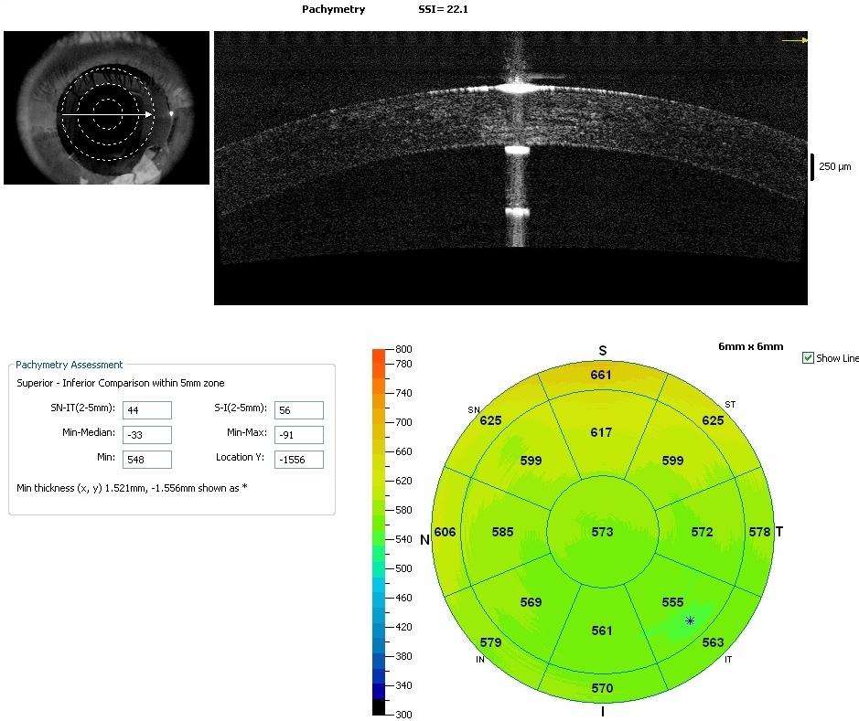Click the minimum thickness asterisk marker

tap(690, 620)
